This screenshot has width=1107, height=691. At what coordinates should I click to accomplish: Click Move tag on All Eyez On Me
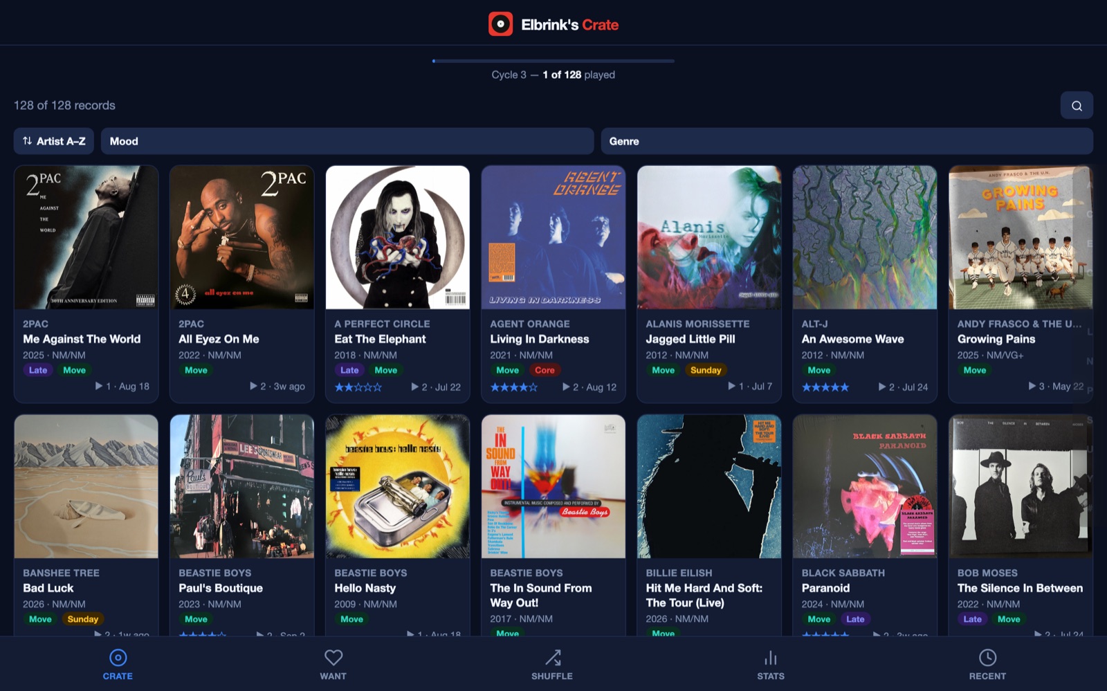pyautogui.click(x=196, y=370)
